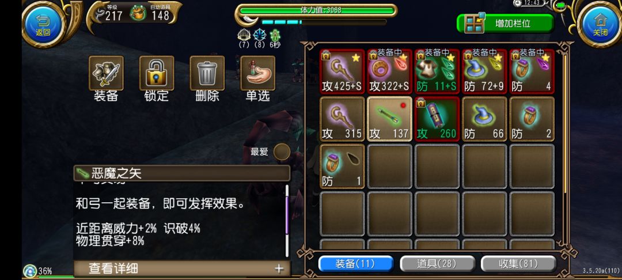Tap the 删除 trash can icon

pos(207,73)
